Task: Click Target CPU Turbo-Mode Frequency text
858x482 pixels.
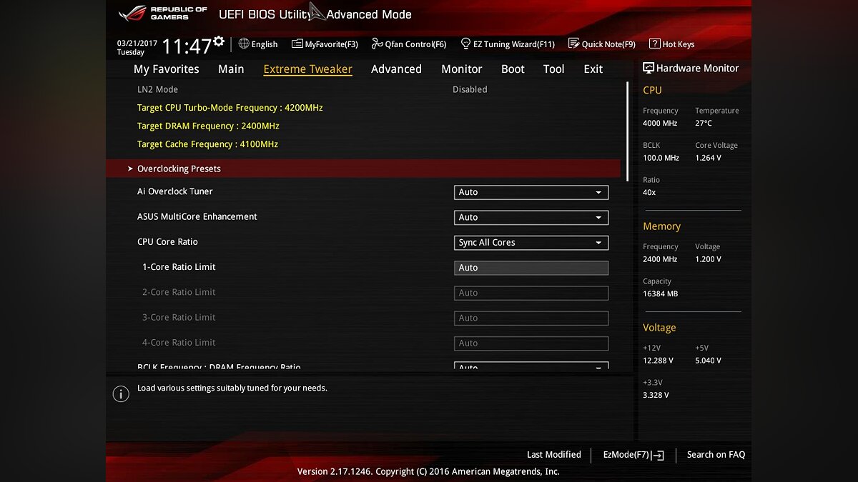Action: pos(230,108)
